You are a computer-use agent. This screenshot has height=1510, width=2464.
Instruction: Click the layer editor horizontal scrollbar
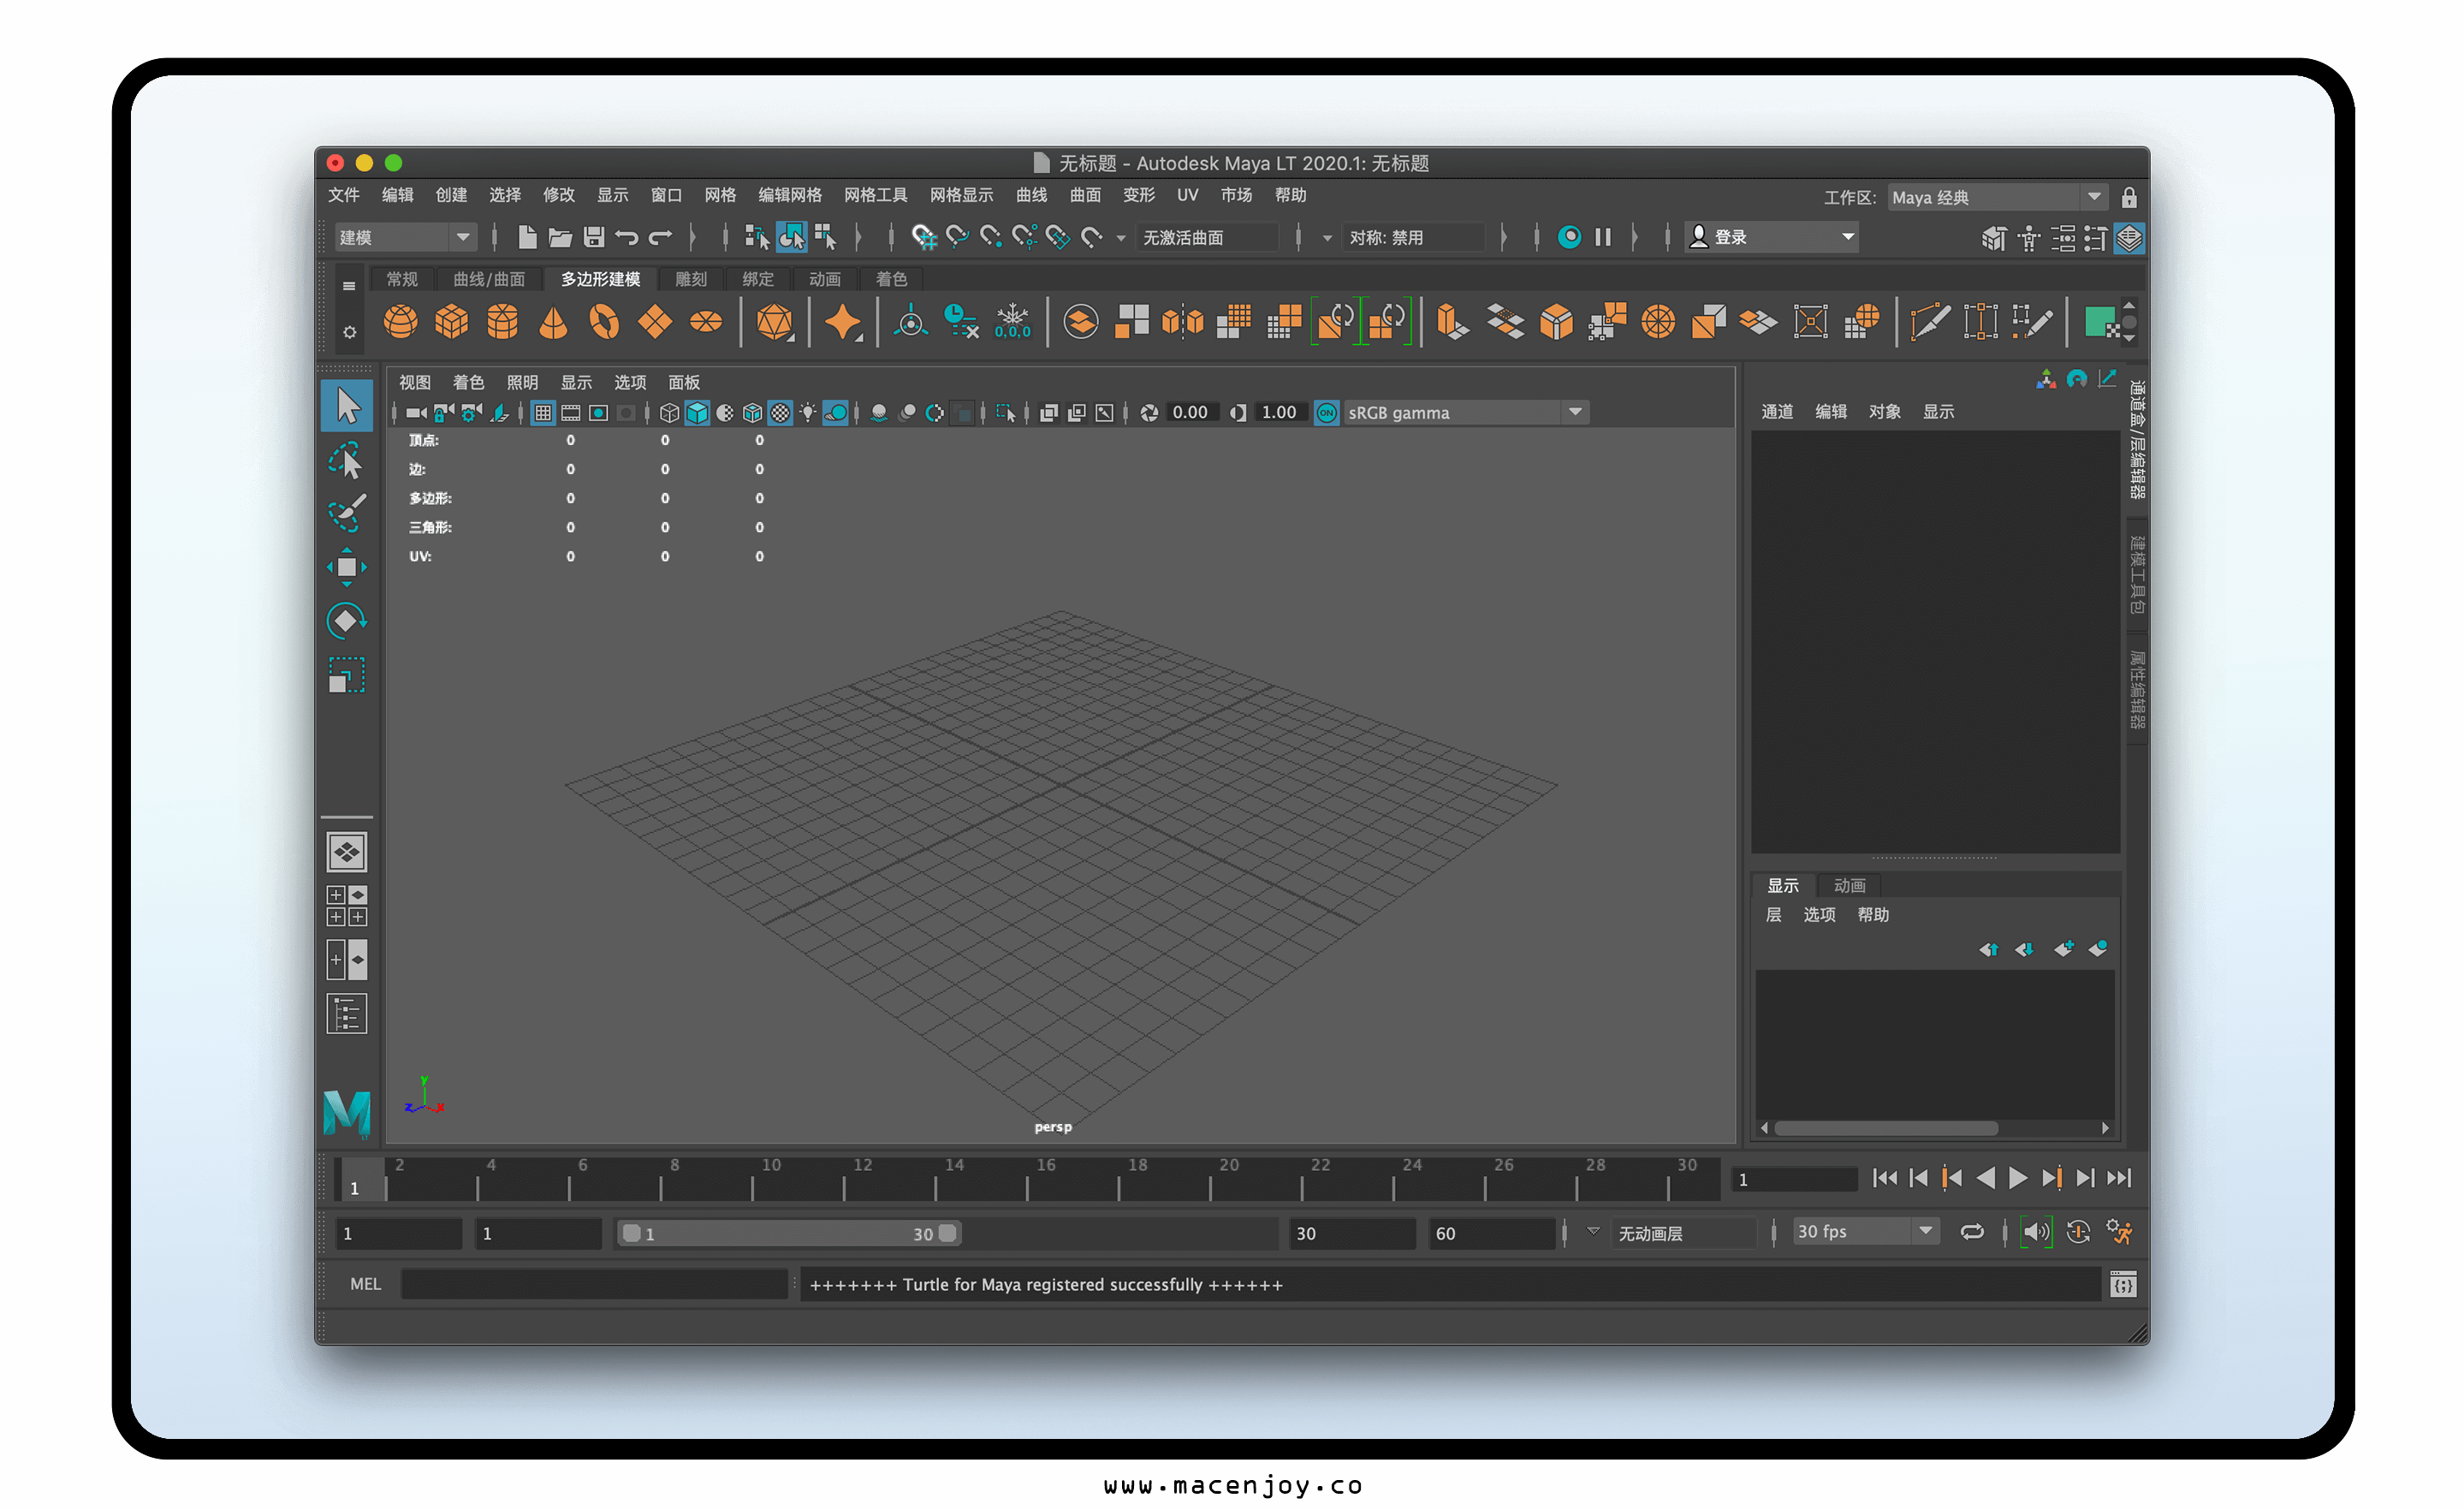pyautogui.click(x=1886, y=1128)
